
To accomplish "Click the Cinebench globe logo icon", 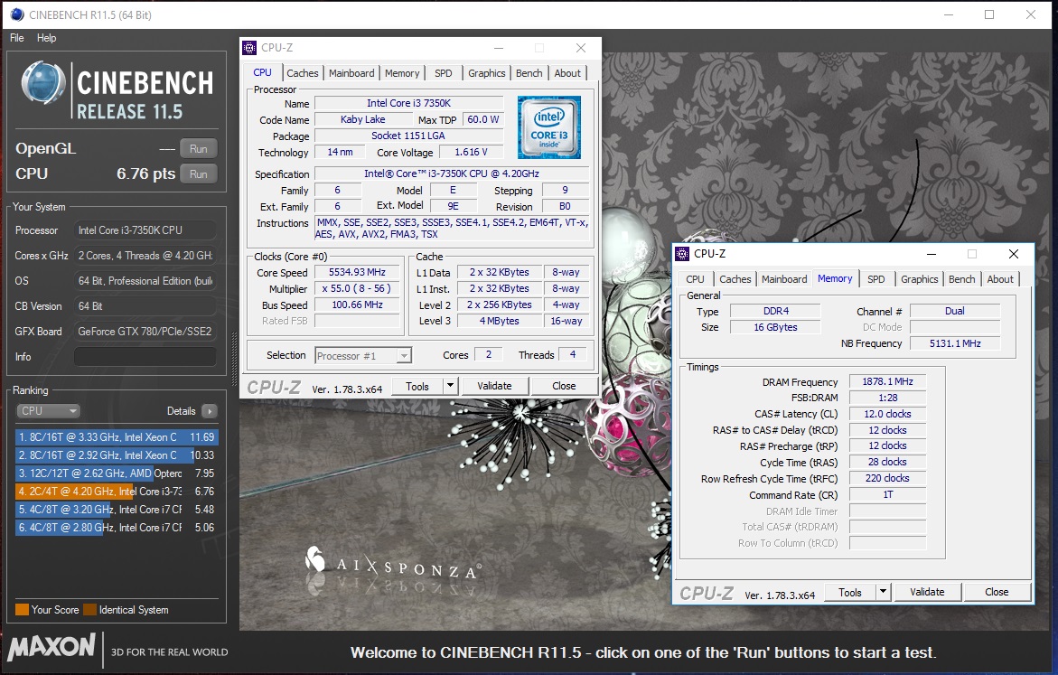I will coord(43,83).
